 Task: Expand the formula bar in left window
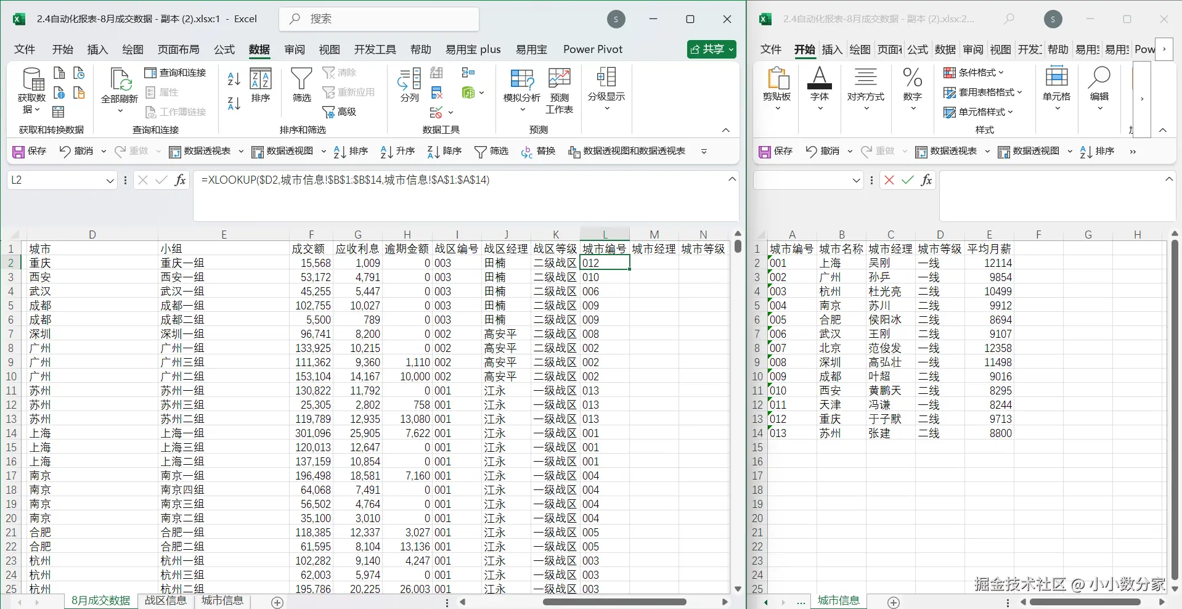pos(732,179)
